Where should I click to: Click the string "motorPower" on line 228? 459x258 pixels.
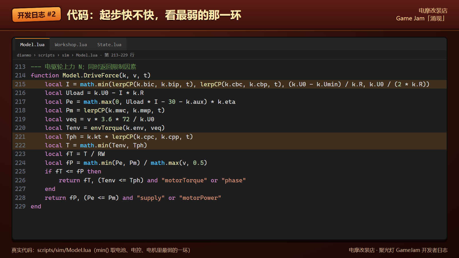click(x=200, y=198)
